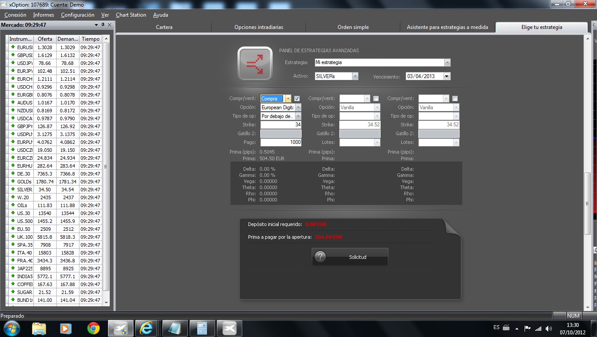597x337 pixels.
Task: Toggle the first leg's Compr/vent checkbox
Action: coord(297,98)
